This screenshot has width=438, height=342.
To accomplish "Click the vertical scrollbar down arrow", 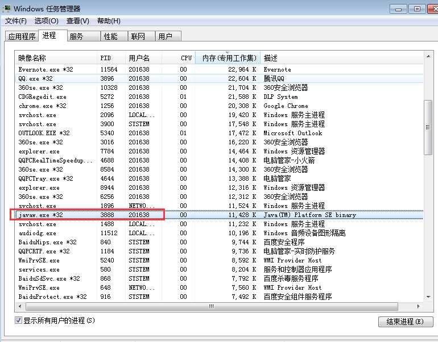I will point(428,297).
